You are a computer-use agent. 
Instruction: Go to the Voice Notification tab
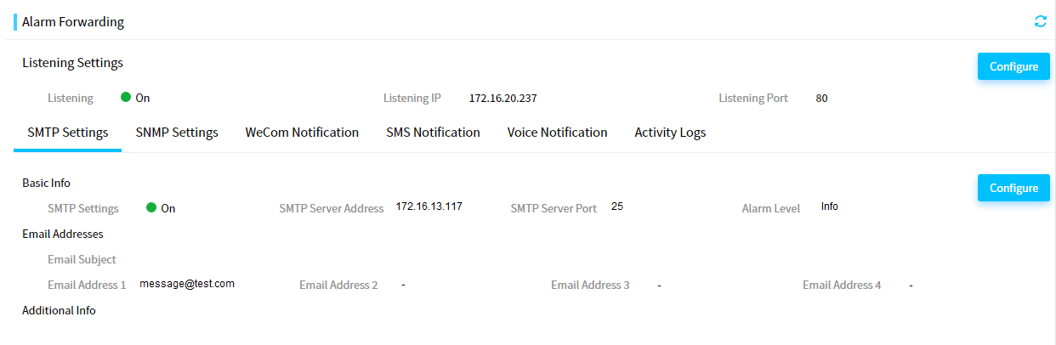pos(557,133)
